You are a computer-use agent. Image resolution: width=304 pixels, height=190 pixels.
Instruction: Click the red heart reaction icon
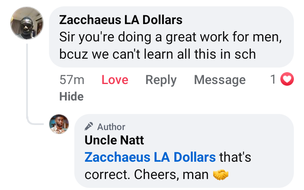point(287,79)
